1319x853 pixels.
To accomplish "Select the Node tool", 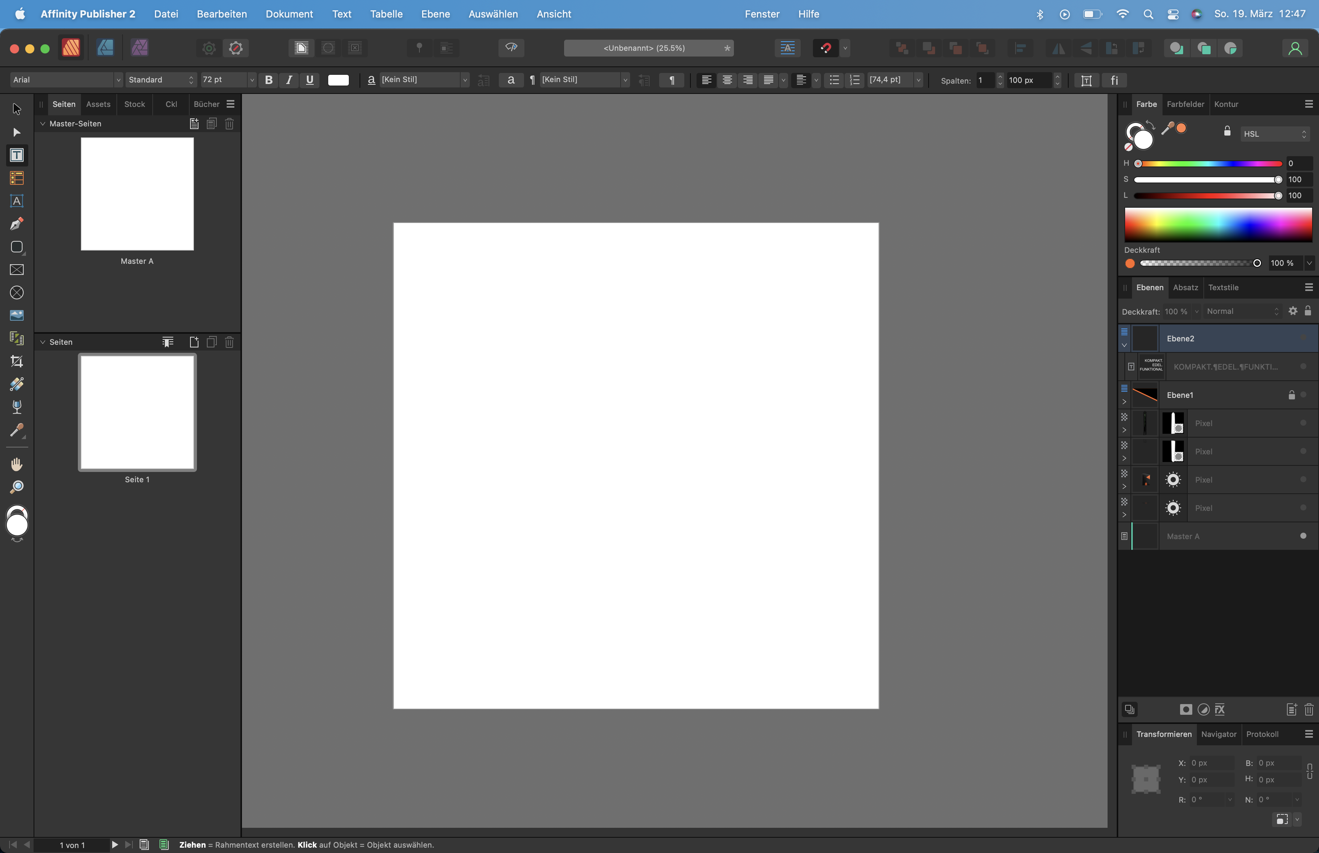I will pos(17,132).
